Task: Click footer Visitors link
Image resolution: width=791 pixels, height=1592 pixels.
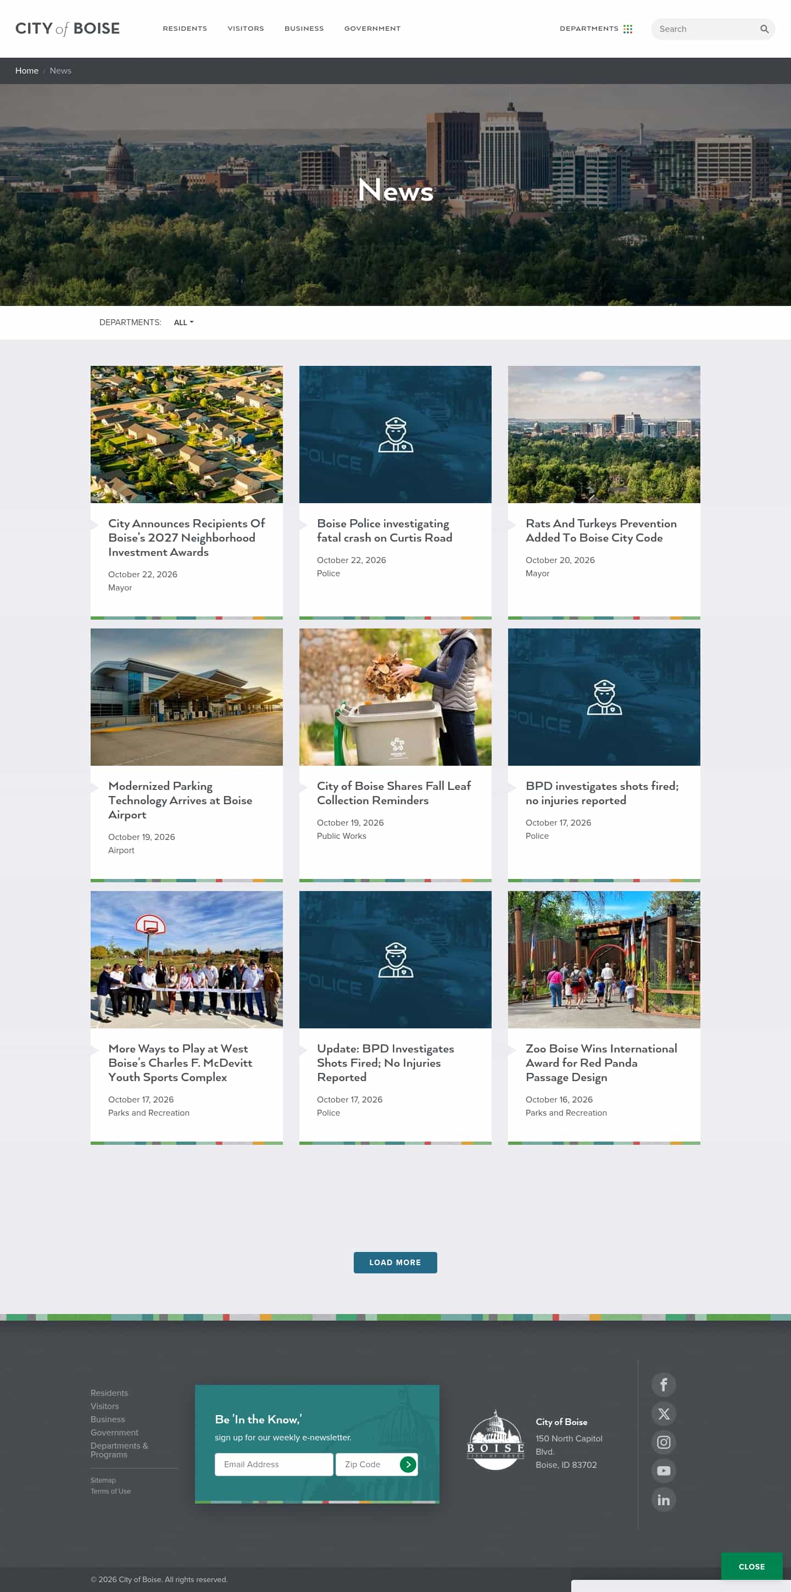Action: coord(105,1406)
